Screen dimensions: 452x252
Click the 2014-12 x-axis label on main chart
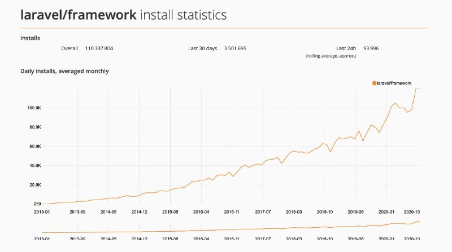(x=139, y=212)
